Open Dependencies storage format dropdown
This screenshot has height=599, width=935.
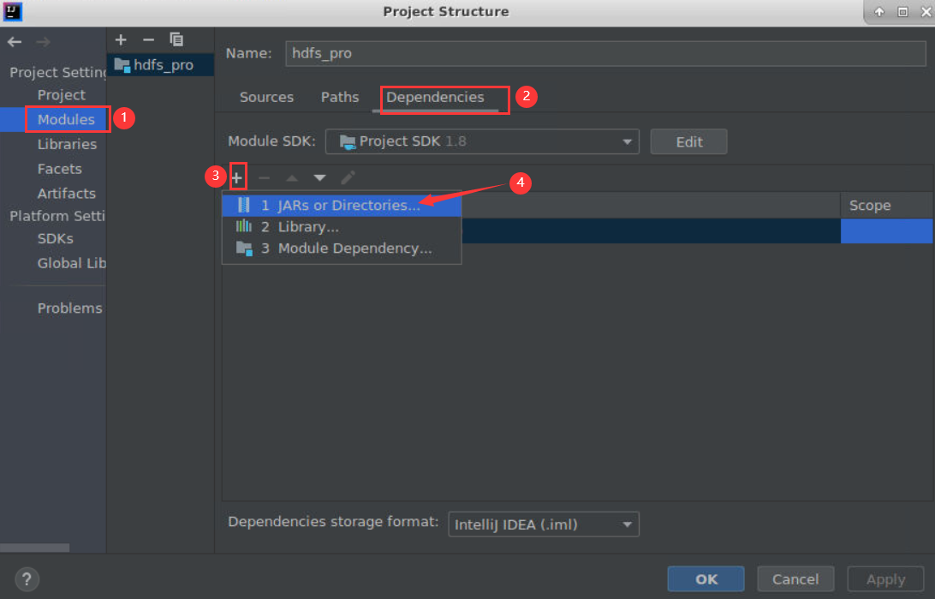click(x=543, y=524)
